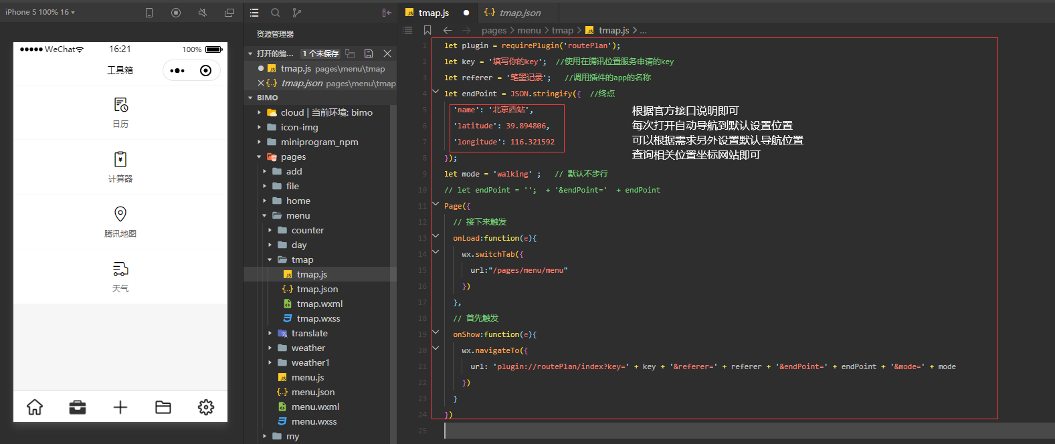Click the pages breadcrumb segment
Image resolution: width=1055 pixels, height=444 pixels.
click(x=494, y=30)
